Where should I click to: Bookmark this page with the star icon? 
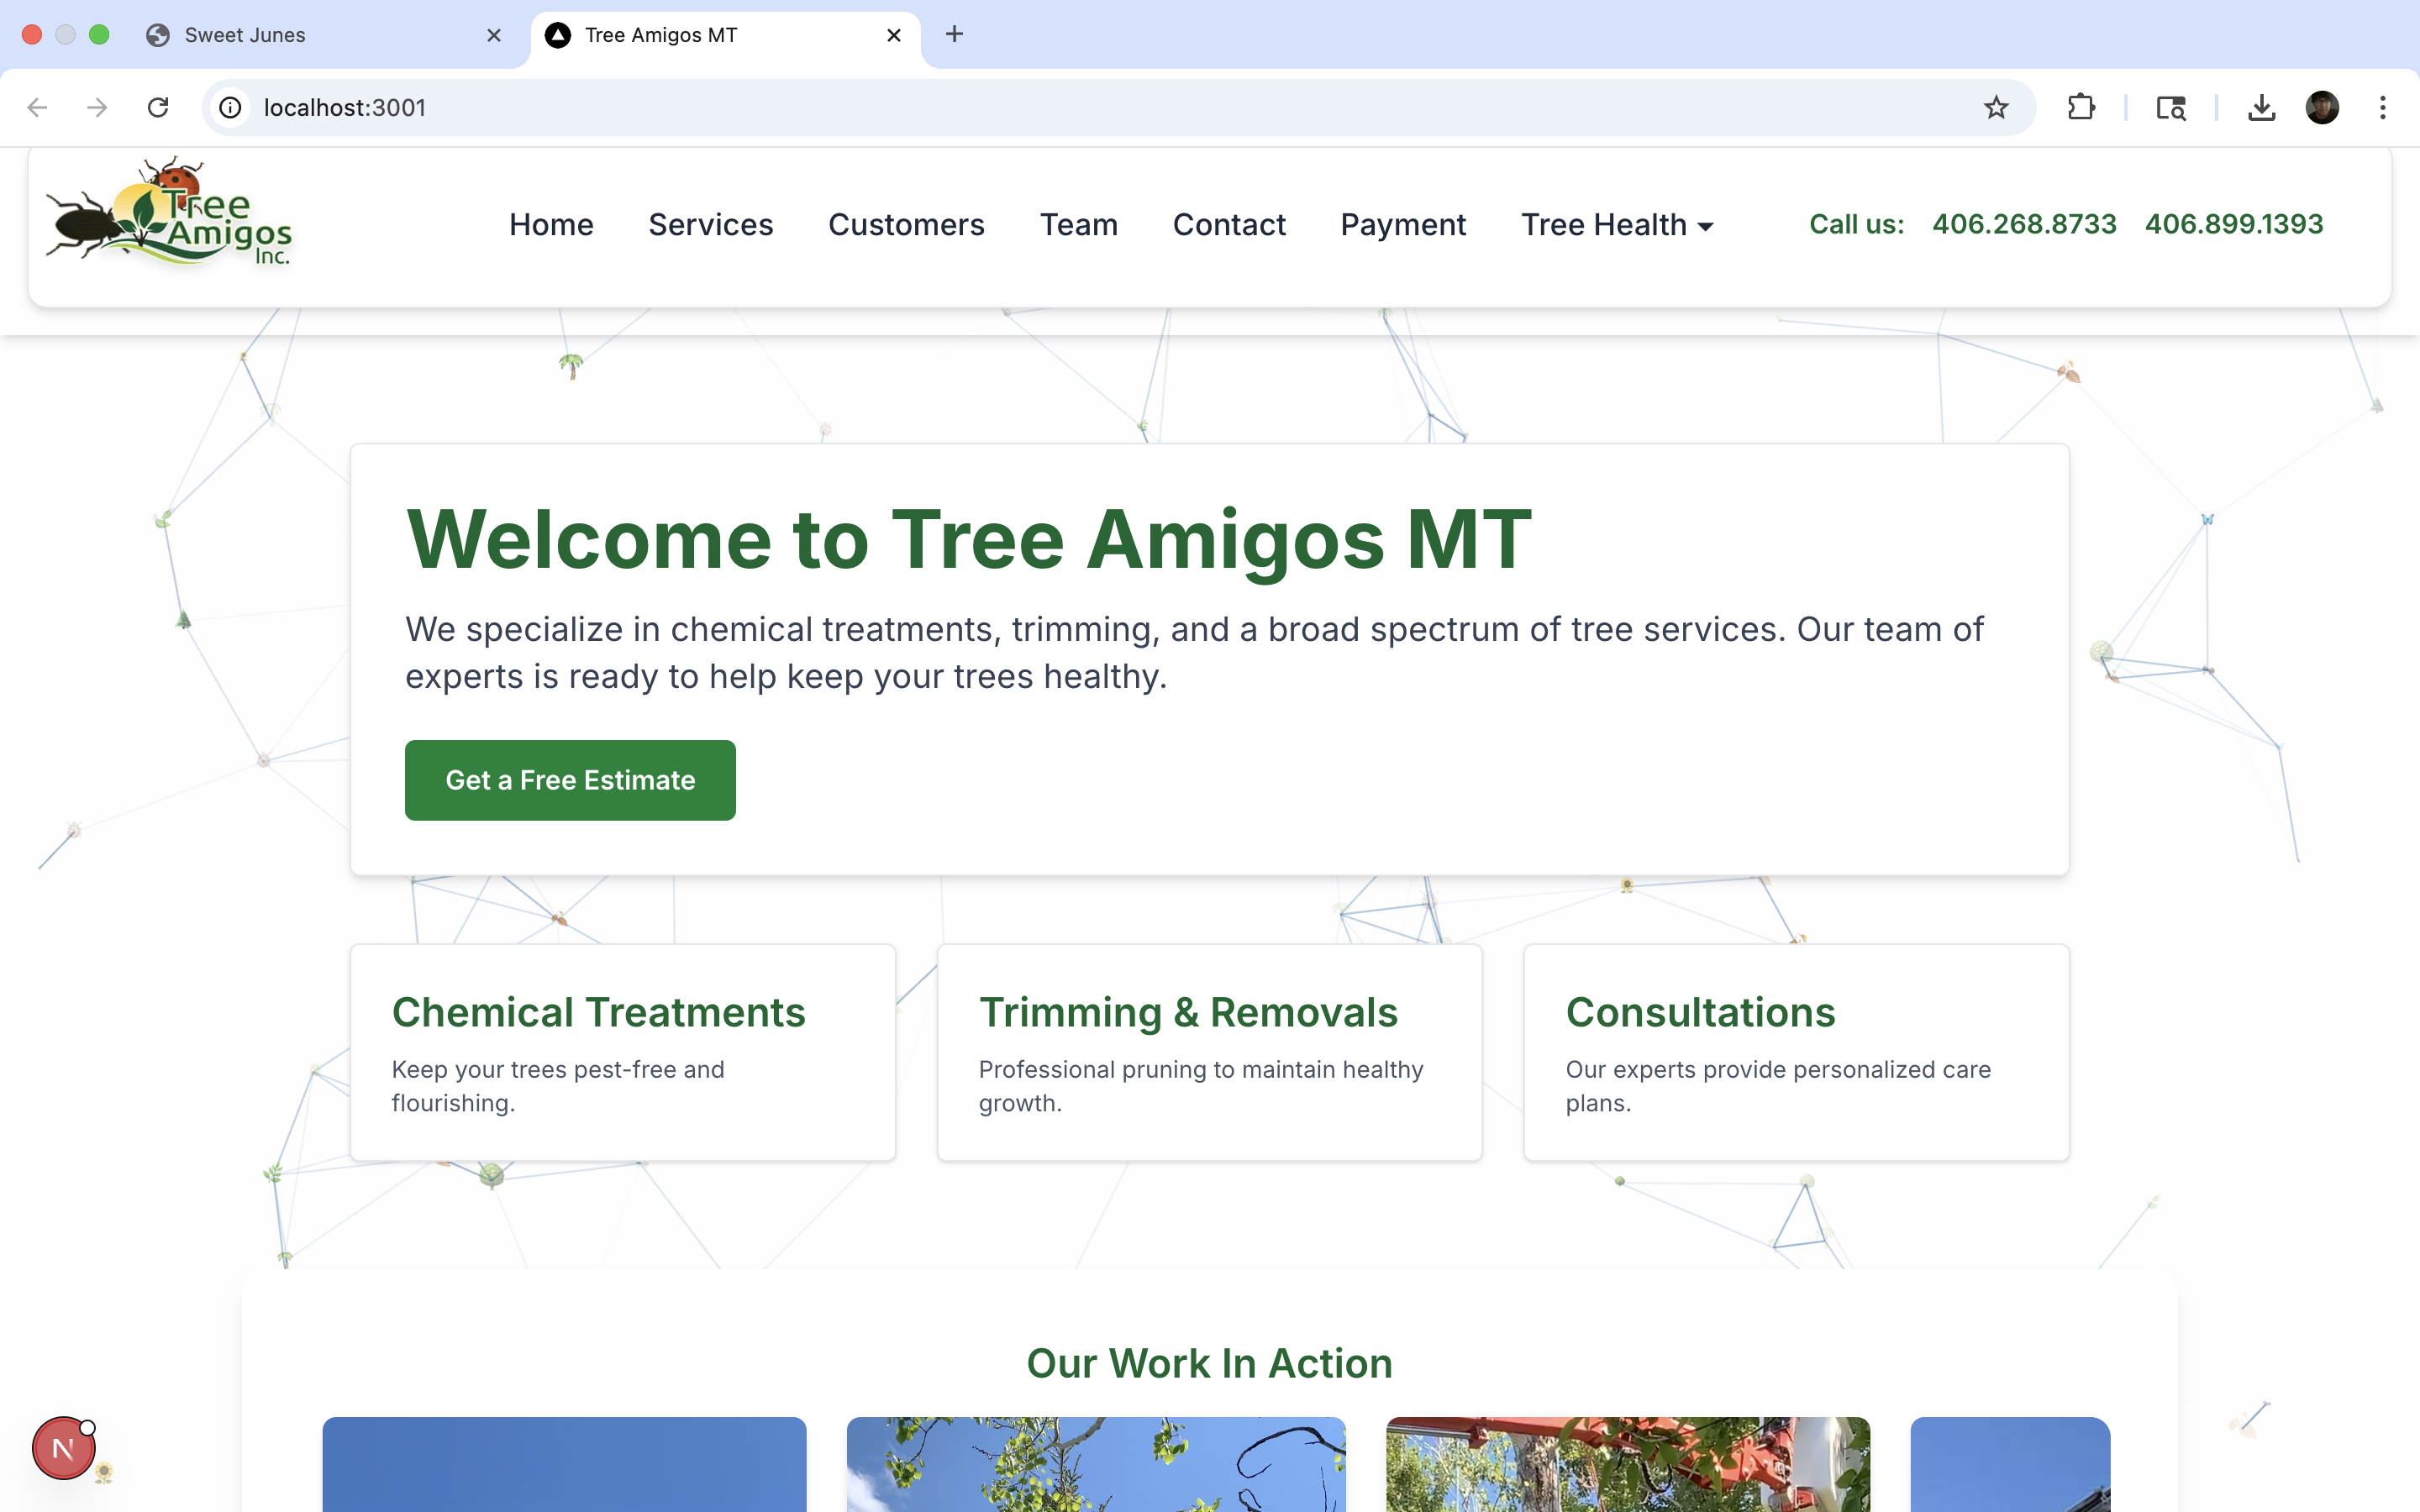[x=1996, y=107]
